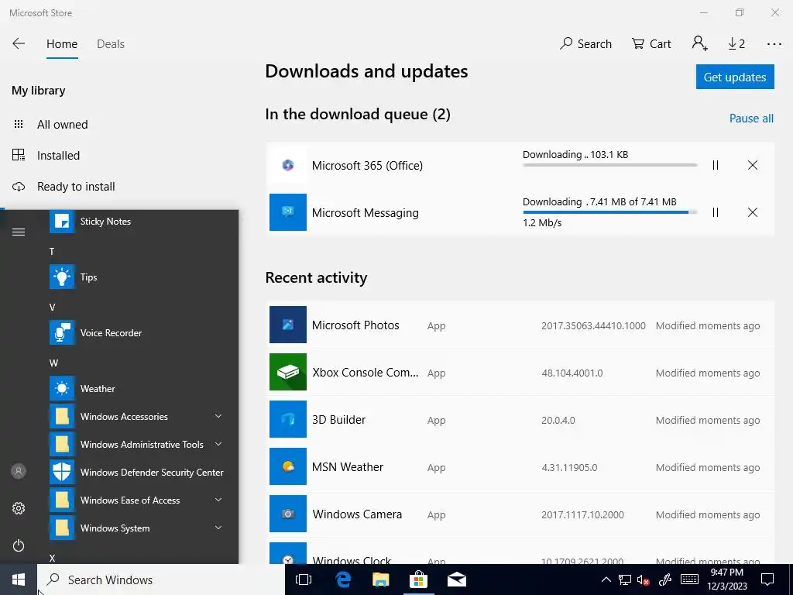
Task: Open Mail from the taskbar
Action: point(457,580)
